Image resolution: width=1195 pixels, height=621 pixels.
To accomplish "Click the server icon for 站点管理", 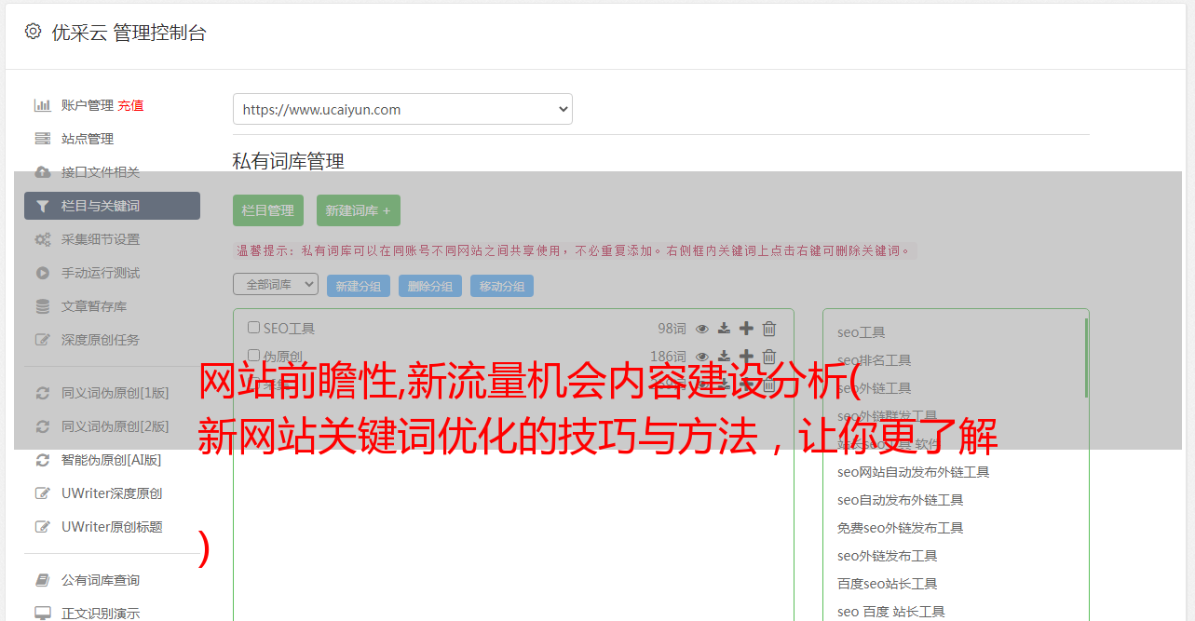I will [42, 139].
